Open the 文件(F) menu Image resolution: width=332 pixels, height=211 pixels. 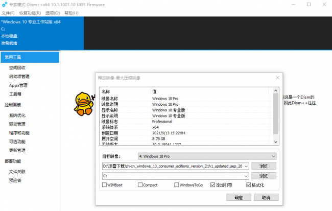click(8, 13)
